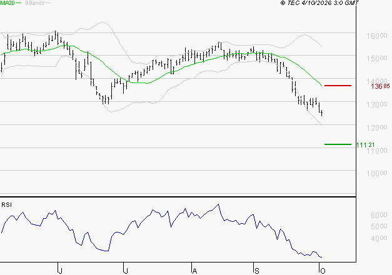Click the red 136.85 resistance value
This screenshot has width=392, height=275.
[x=380, y=86]
